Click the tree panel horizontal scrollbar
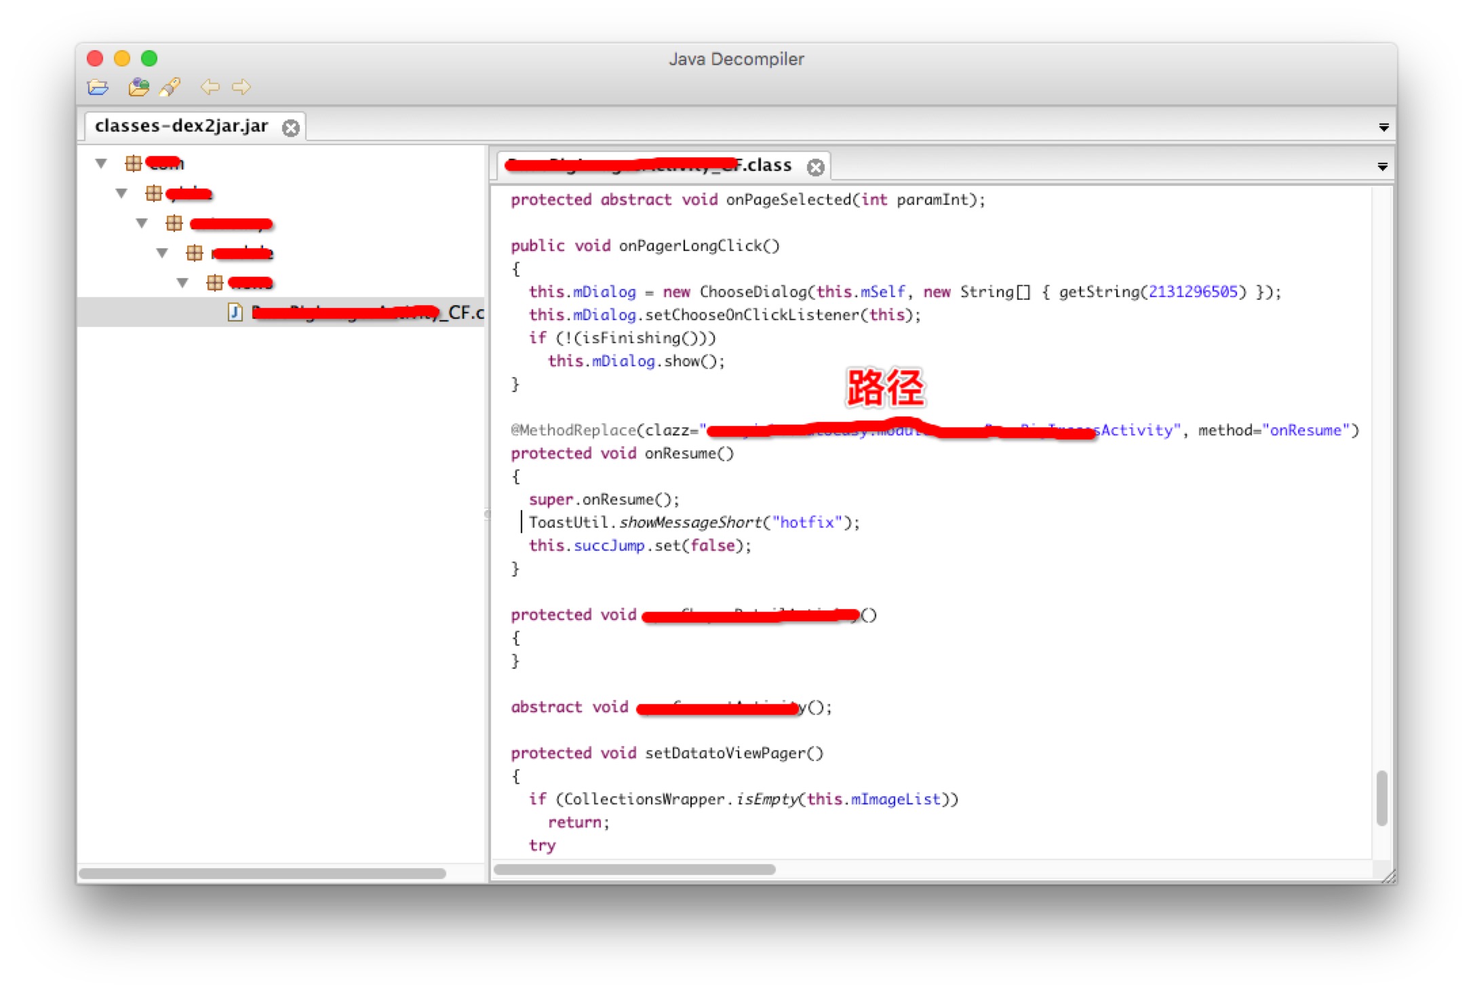The width and height of the screenshot is (1473, 993). point(262,874)
